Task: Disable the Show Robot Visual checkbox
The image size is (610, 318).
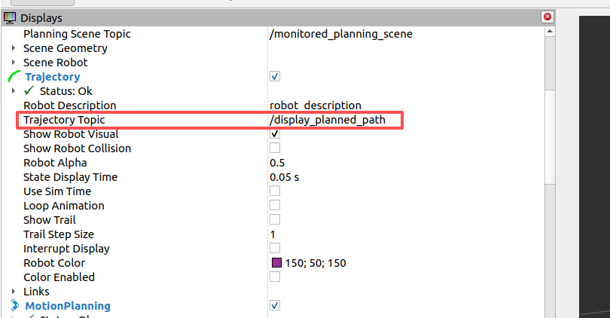Action: click(275, 133)
